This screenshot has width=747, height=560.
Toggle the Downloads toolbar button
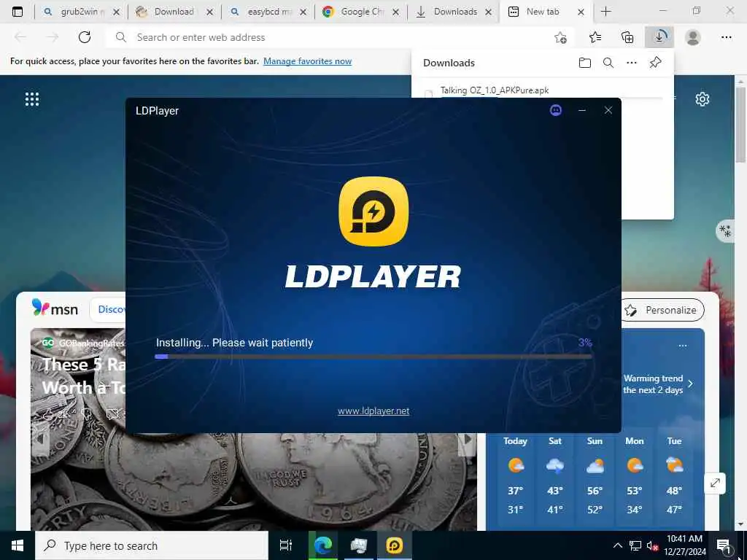point(659,37)
